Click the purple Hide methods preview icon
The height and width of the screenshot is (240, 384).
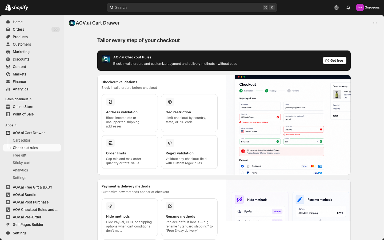239,199
